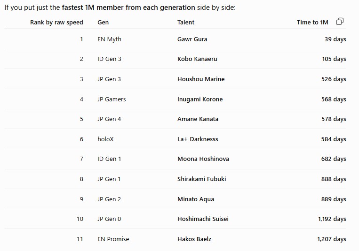
Task: Select the Kobo Kanaeru cell
Action: tap(197, 59)
